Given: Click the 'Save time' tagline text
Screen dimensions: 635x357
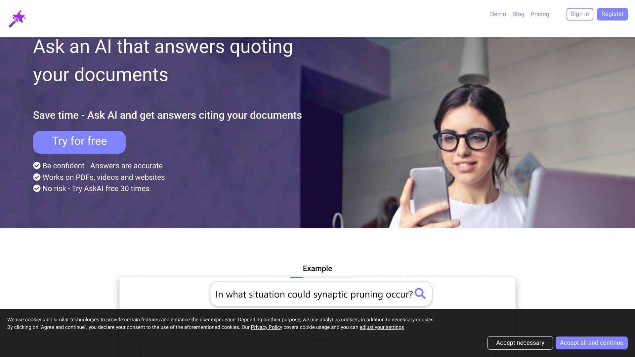Looking at the screenshot, I should [167, 115].
